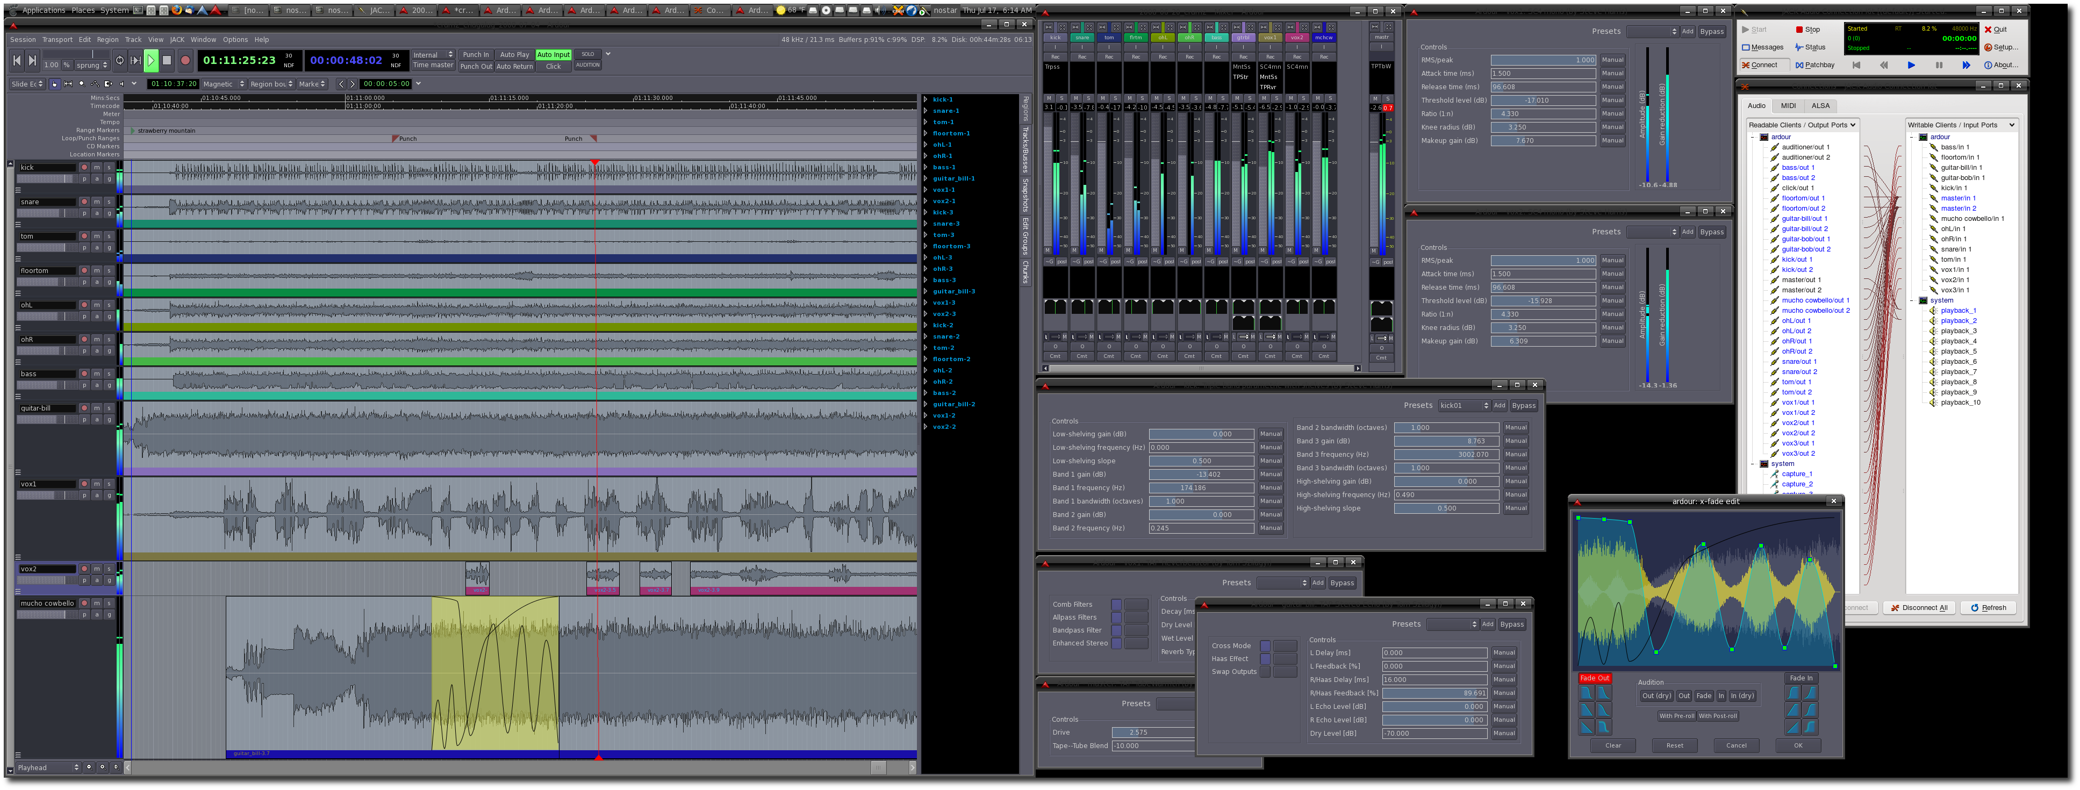Select the zoom magnifier tool

pyautogui.click(x=82, y=84)
